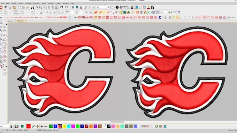Switch to the Design1 tab
Screen dimensions: 237x133
pos(11,21)
